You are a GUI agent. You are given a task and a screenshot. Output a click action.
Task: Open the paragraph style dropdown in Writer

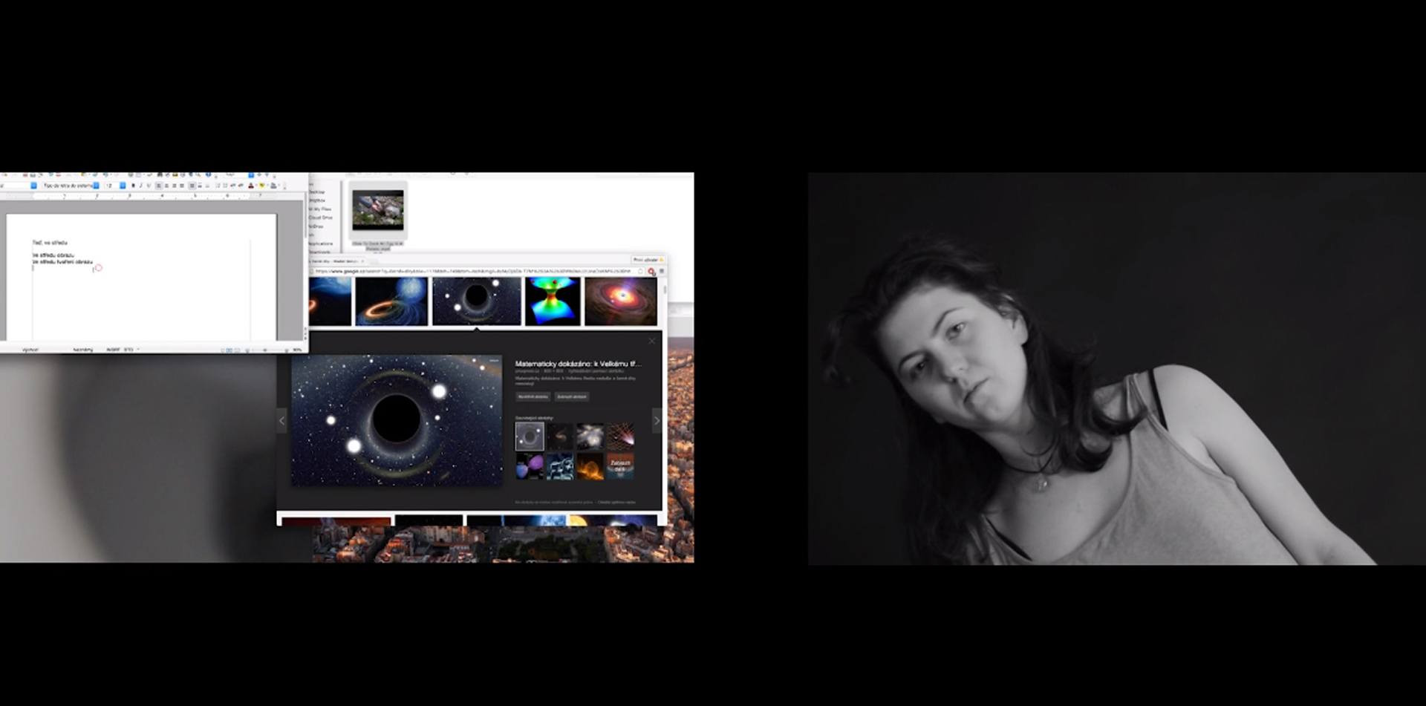pos(33,186)
